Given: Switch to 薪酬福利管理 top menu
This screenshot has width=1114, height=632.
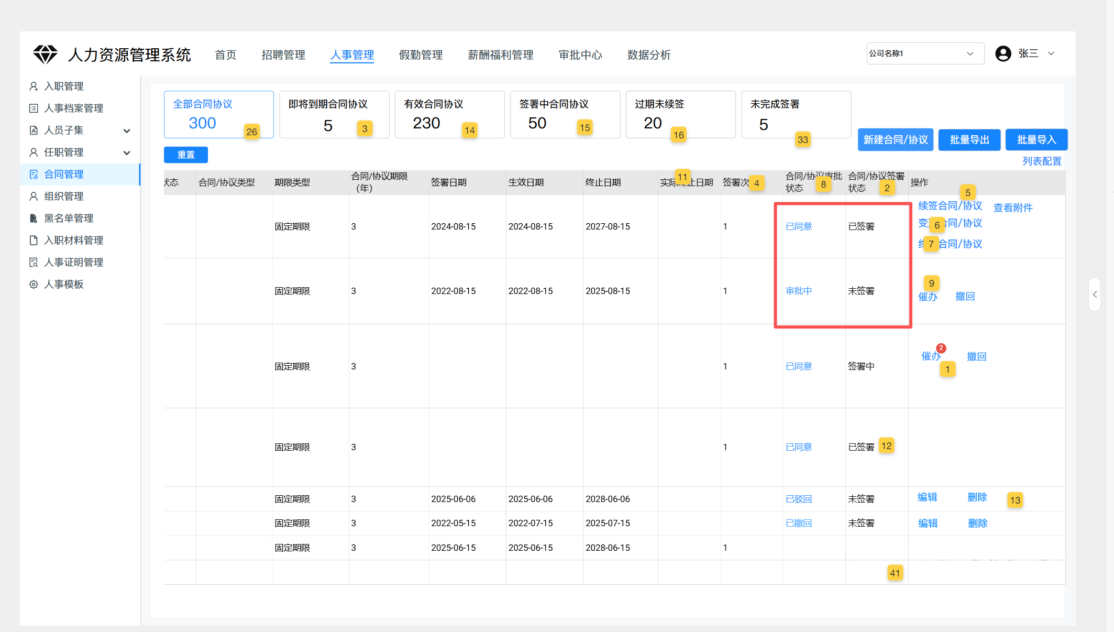Looking at the screenshot, I should click(500, 55).
